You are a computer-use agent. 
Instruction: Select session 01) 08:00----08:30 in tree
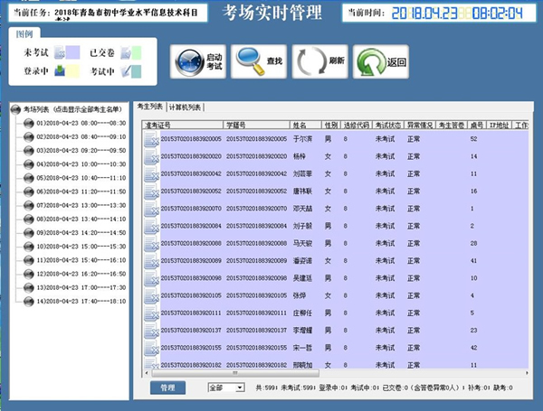(80, 123)
